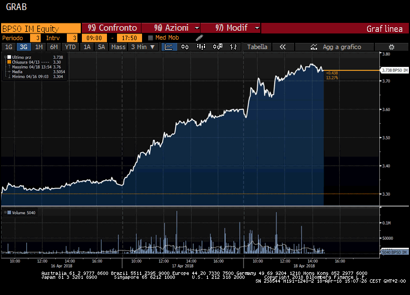Open the 3 Min interval dropdown

(143, 47)
